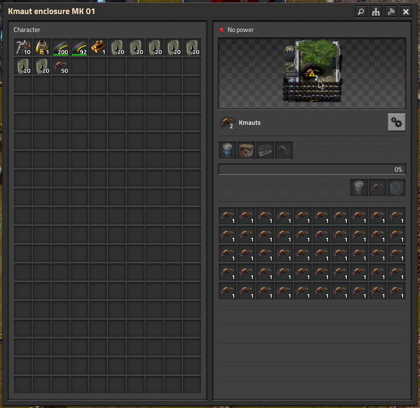Click the empty cage output slot
Image resolution: width=420 pixels, height=408 pixels.
[396, 187]
